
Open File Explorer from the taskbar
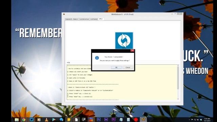[17, 120]
